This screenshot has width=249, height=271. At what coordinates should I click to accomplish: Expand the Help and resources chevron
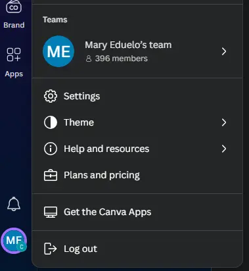tap(224, 149)
